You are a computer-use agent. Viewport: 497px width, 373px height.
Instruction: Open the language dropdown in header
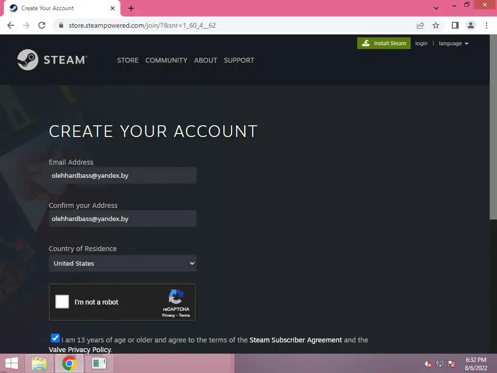coord(454,43)
